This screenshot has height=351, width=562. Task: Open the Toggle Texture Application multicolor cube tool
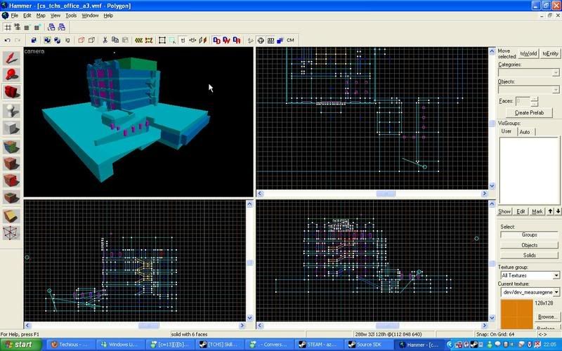[x=11, y=147]
